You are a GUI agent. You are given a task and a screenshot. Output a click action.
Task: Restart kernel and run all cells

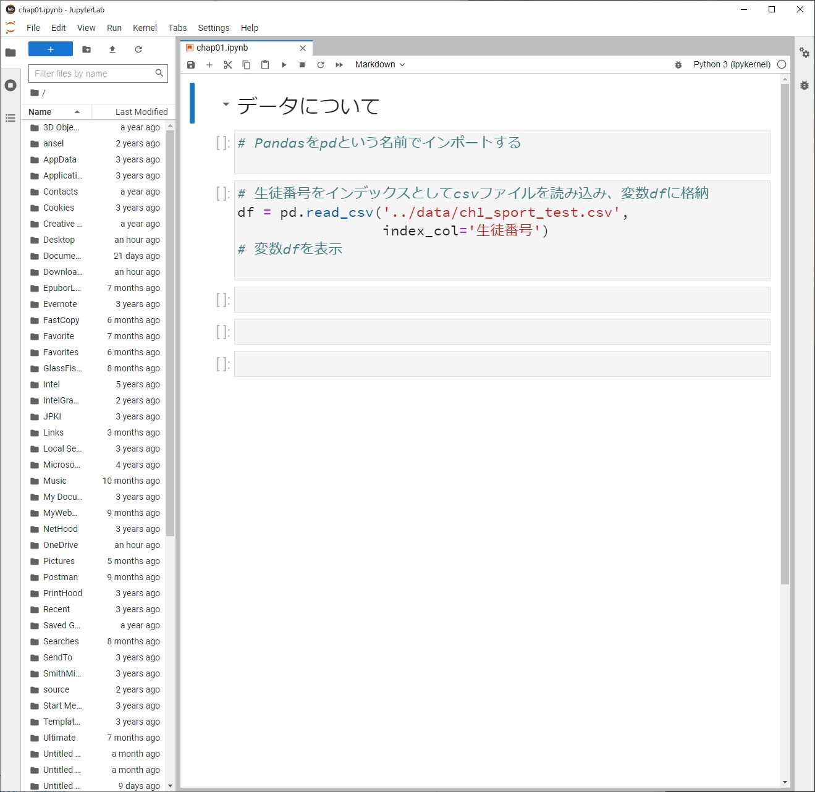339,65
